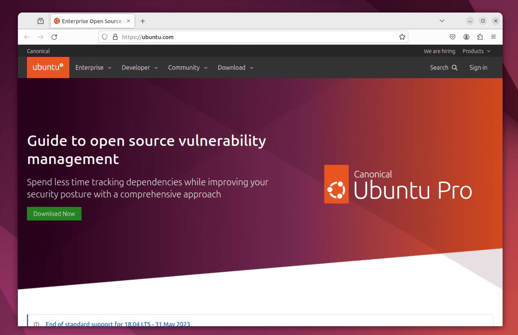Viewport: 518px width, 335px height.
Task: Minimize the Firefox window
Action: coord(470,21)
